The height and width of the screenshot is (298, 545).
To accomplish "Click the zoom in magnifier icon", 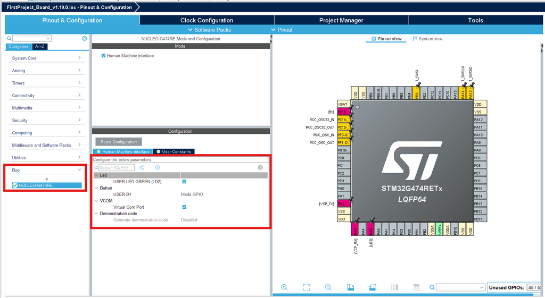I will click(x=284, y=287).
